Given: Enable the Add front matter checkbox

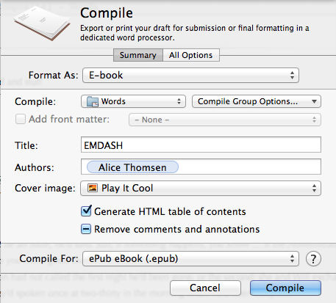Looking at the screenshot, I should click(21, 120).
